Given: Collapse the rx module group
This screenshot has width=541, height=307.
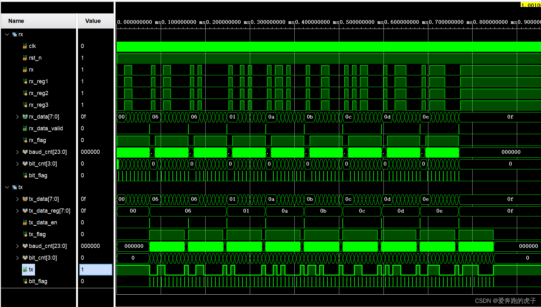Looking at the screenshot, I should [x=7, y=34].
